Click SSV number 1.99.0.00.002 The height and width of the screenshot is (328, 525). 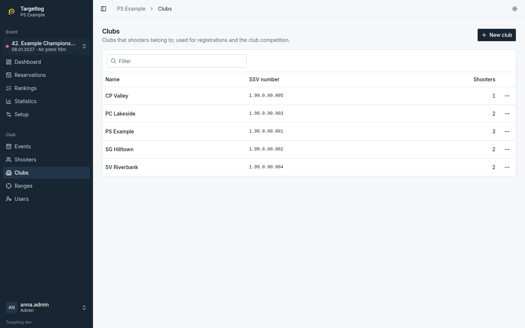[x=266, y=149]
